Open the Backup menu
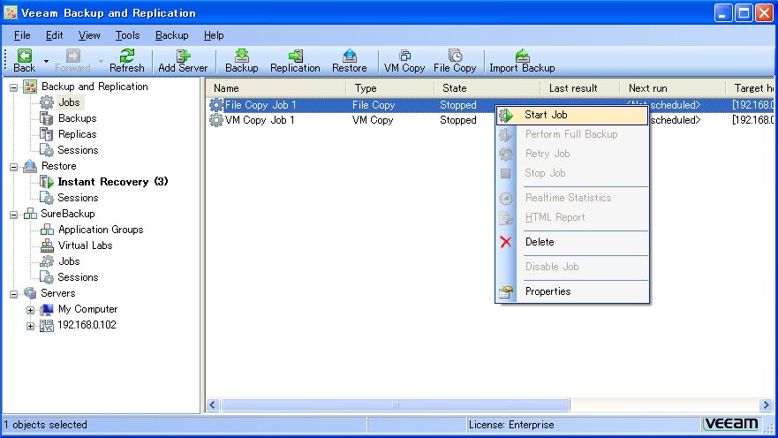This screenshot has width=778, height=438. coord(171,35)
